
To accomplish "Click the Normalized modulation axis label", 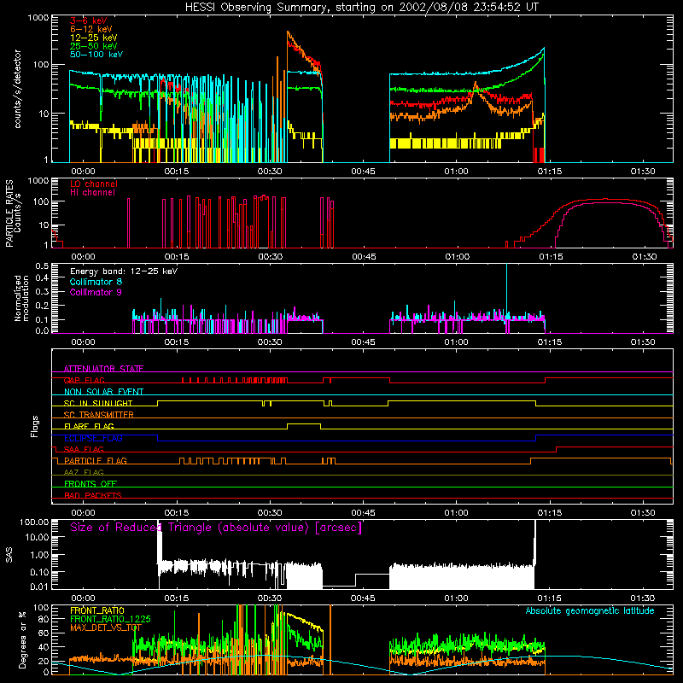I will click(x=20, y=298).
